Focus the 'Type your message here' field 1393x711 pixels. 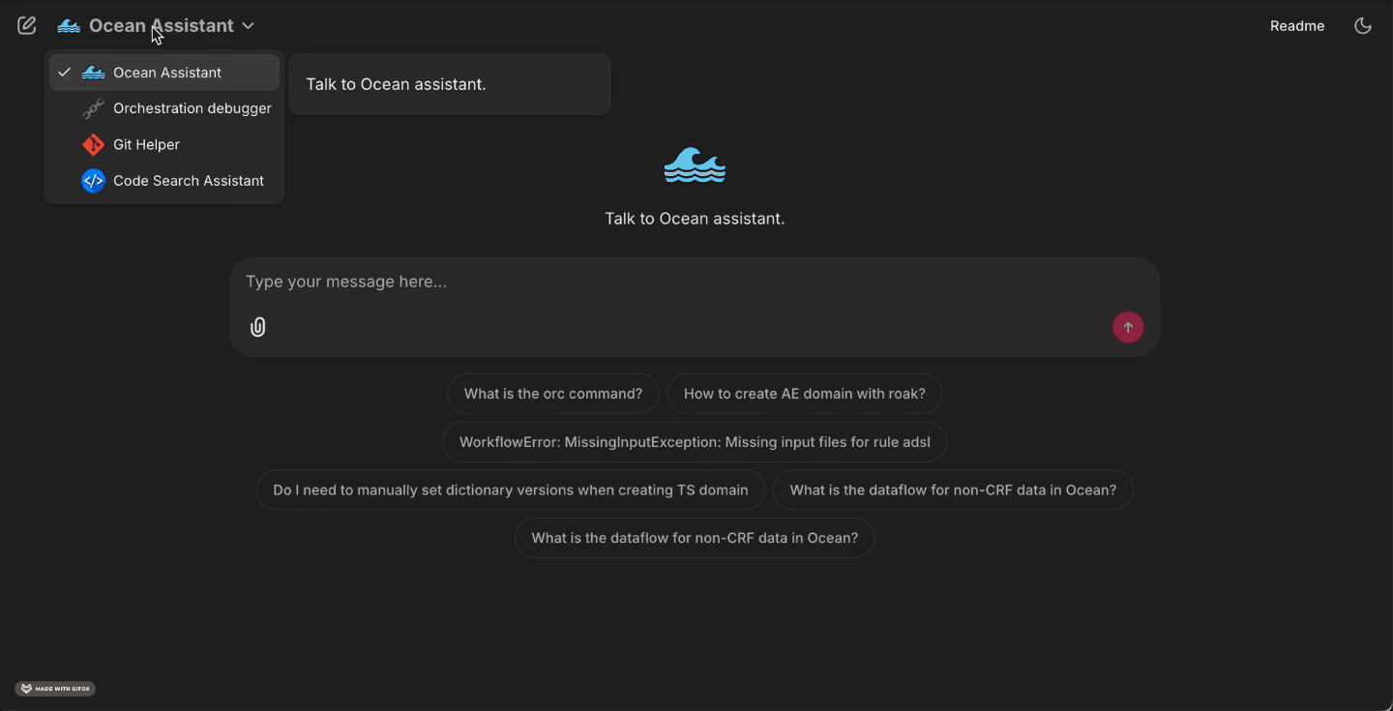pyautogui.click(x=677, y=282)
